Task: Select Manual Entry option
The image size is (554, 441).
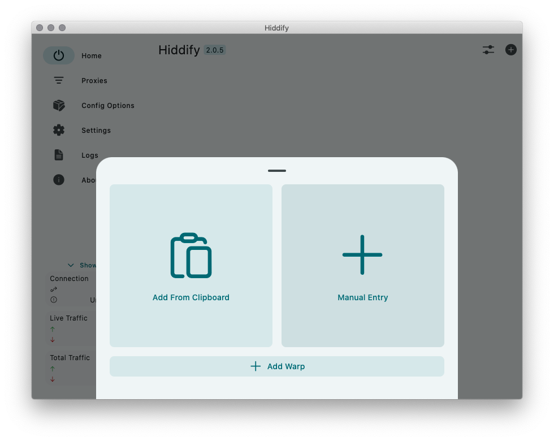Action: click(363, 265)
